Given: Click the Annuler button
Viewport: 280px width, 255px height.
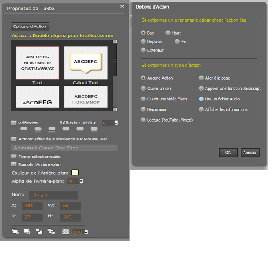Looking at the screenshot, I should click(250, 153).
